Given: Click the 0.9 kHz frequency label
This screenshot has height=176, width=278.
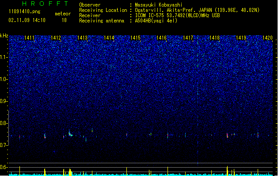Looking at the screenshot, I should (x=4, y=101).
